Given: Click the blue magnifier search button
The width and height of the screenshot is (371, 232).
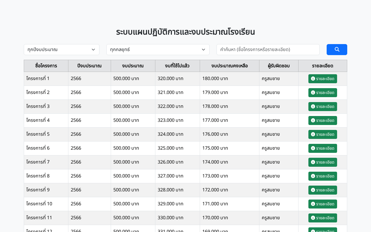Looking at the screenshot, I should tap(337, 50).
